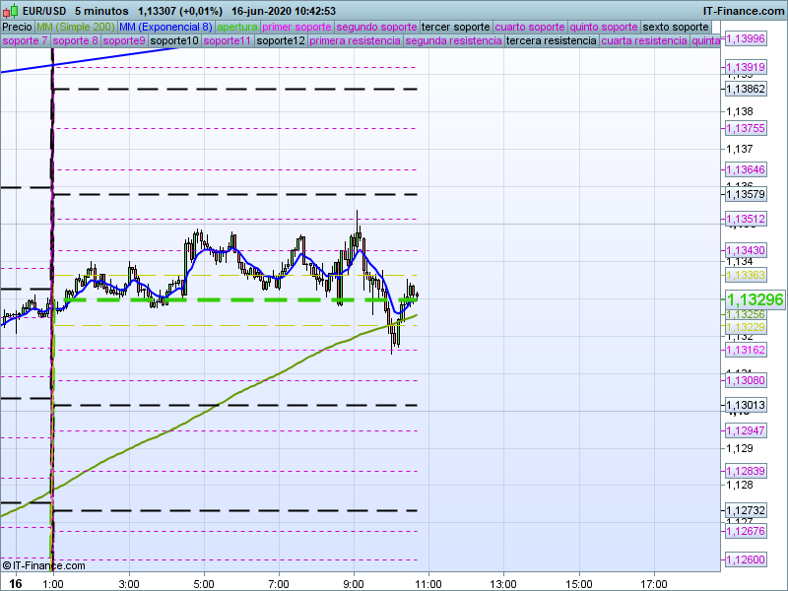
Task: Select the soporte12 indicator label
Action: [281, 41]
